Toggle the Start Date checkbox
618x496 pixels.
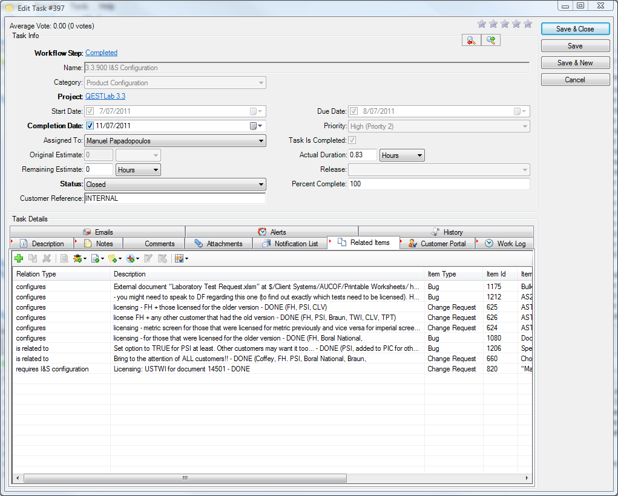[x=90, y=111]
